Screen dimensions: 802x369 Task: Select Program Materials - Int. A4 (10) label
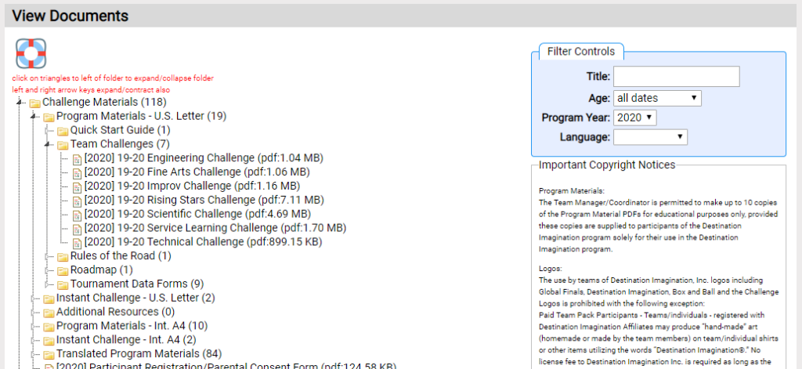point(132,325)
